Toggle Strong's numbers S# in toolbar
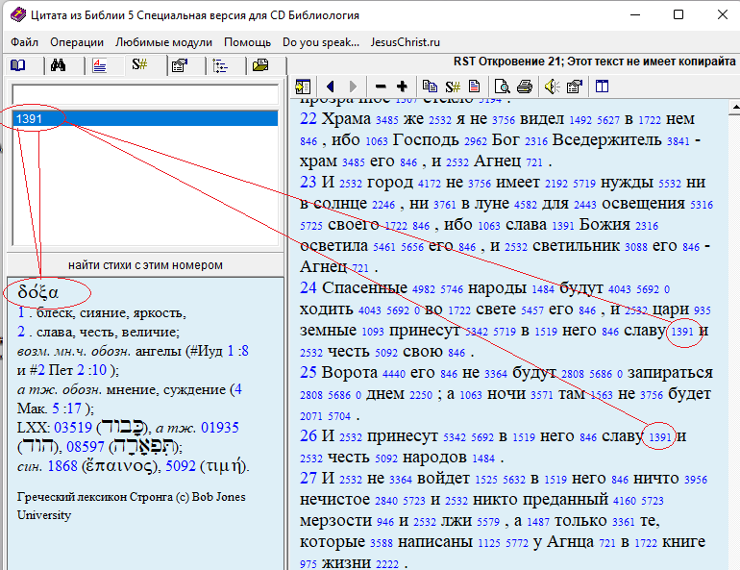 coord(453,87)
